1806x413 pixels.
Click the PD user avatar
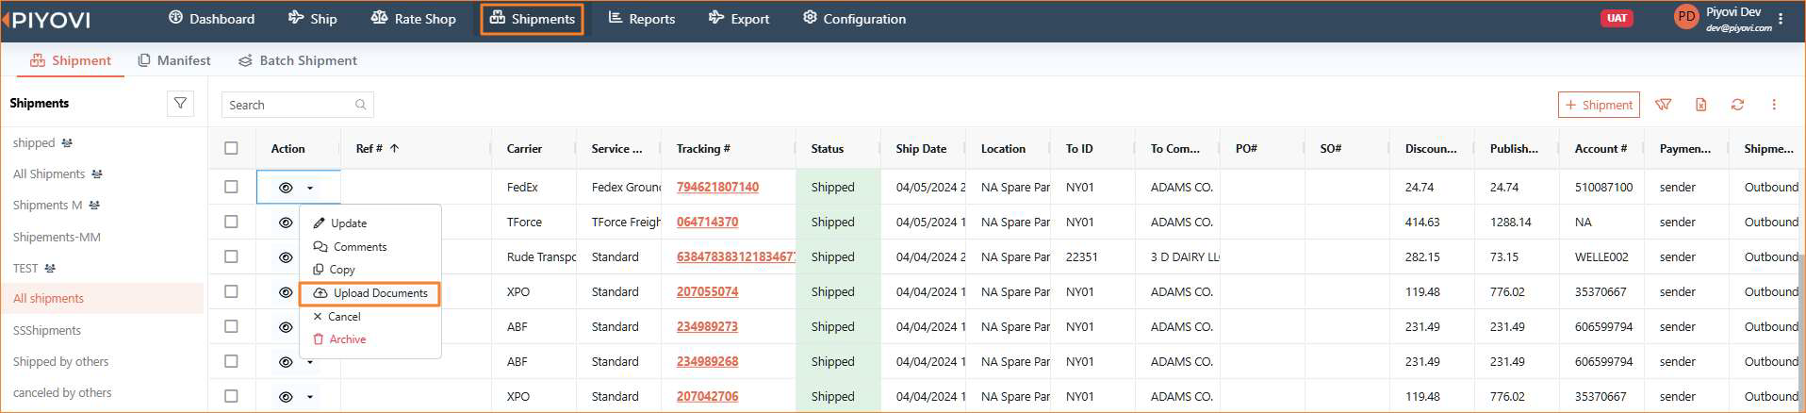tap(1686, 17)
